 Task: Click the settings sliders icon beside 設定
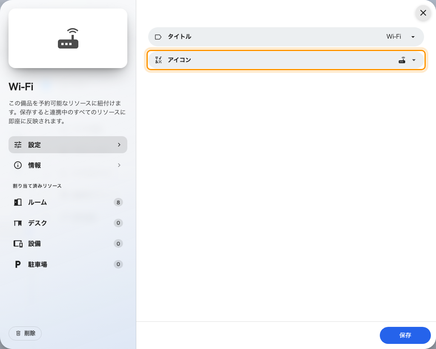point(18,145)
